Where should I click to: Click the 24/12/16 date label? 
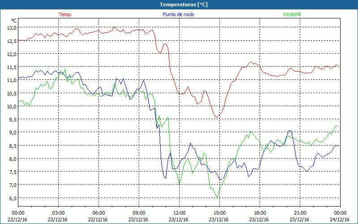(340, 220)
